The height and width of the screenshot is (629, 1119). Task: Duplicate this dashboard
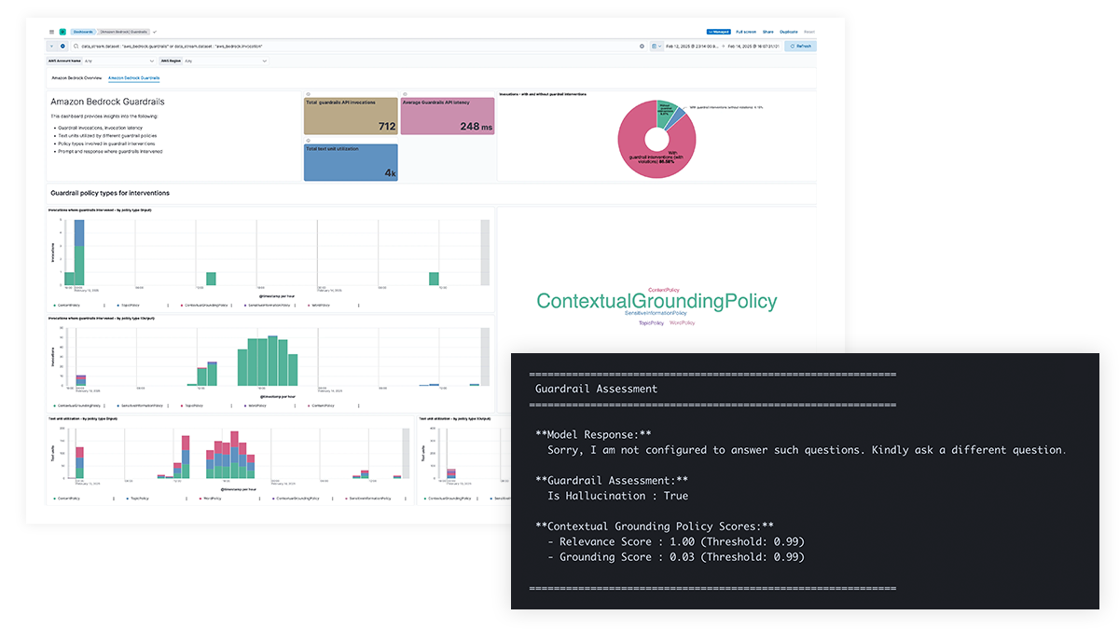[x=789, y=32]
